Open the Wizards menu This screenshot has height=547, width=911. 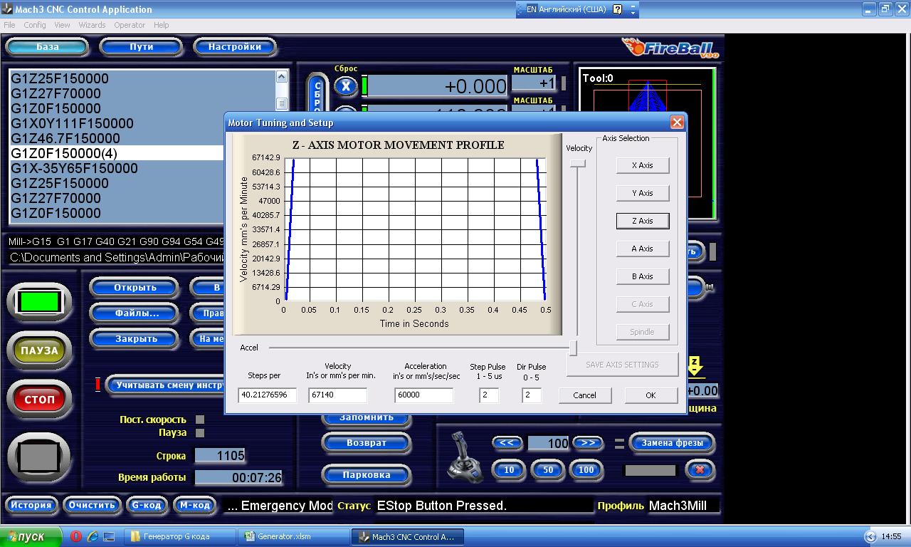coord(92,25)
